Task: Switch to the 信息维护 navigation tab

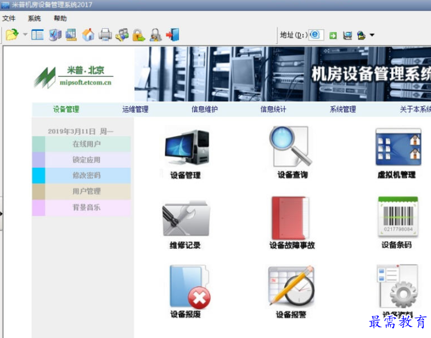Action: (204, 109)
